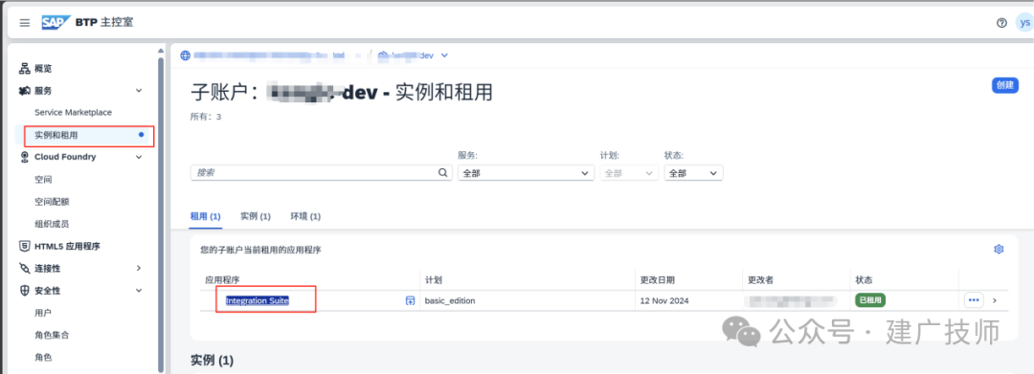Click the basic_edition plan cell
This screenshot has width=1034, height=374.
450,301
